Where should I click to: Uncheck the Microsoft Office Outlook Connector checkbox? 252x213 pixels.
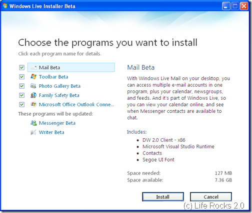[21, 105]
